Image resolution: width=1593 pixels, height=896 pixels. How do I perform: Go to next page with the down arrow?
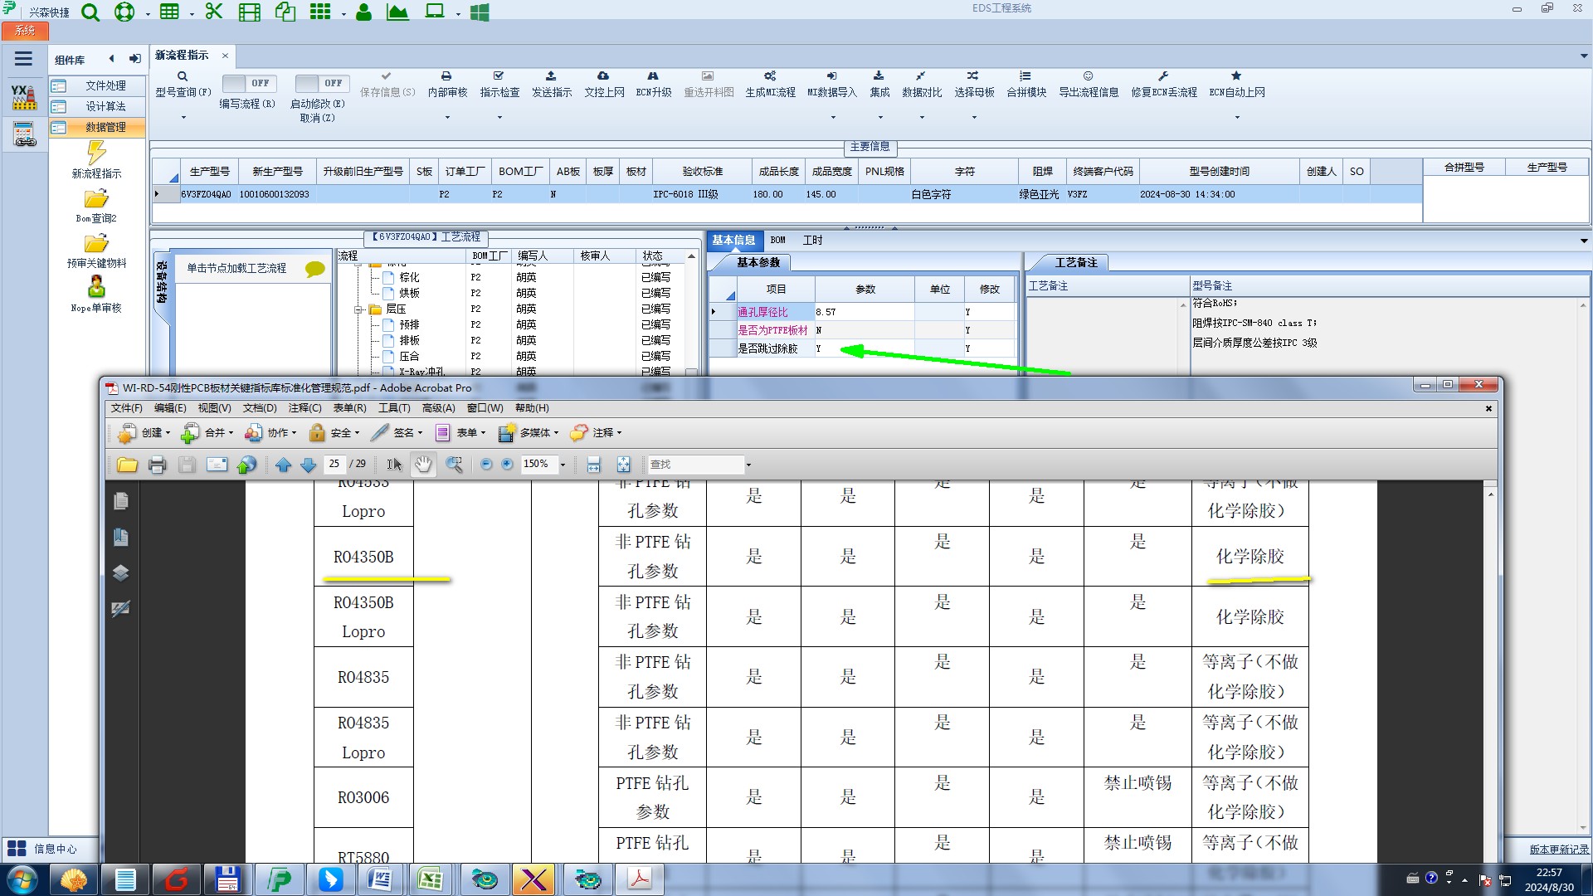[308, 465]
